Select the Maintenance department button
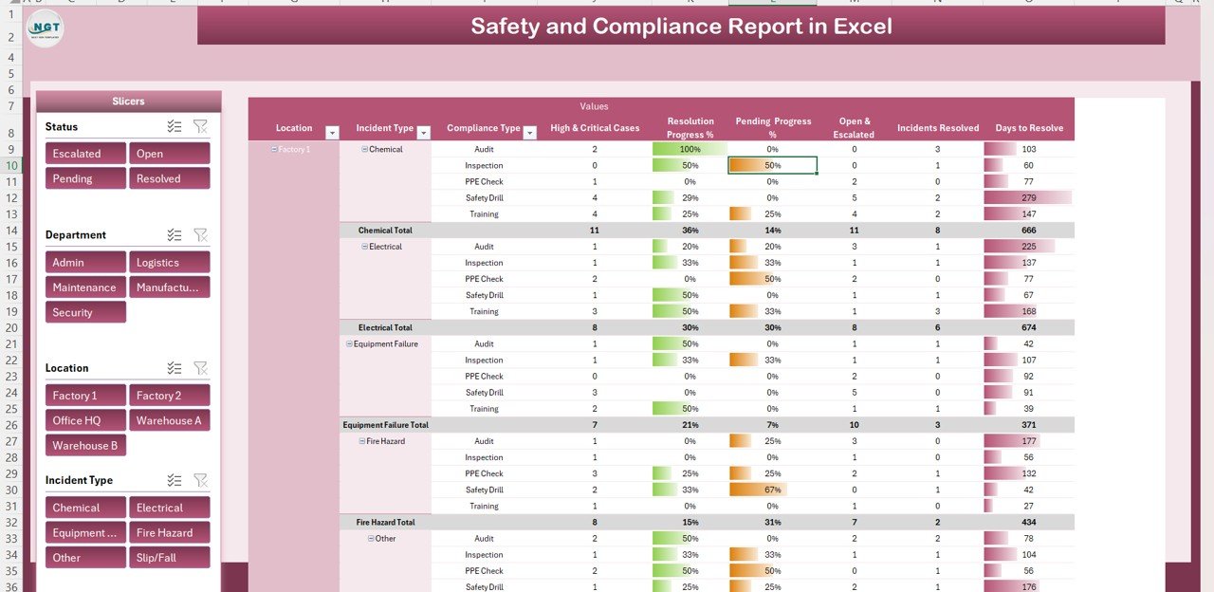This screenshot has width=1214, height=592. (85, 287)
